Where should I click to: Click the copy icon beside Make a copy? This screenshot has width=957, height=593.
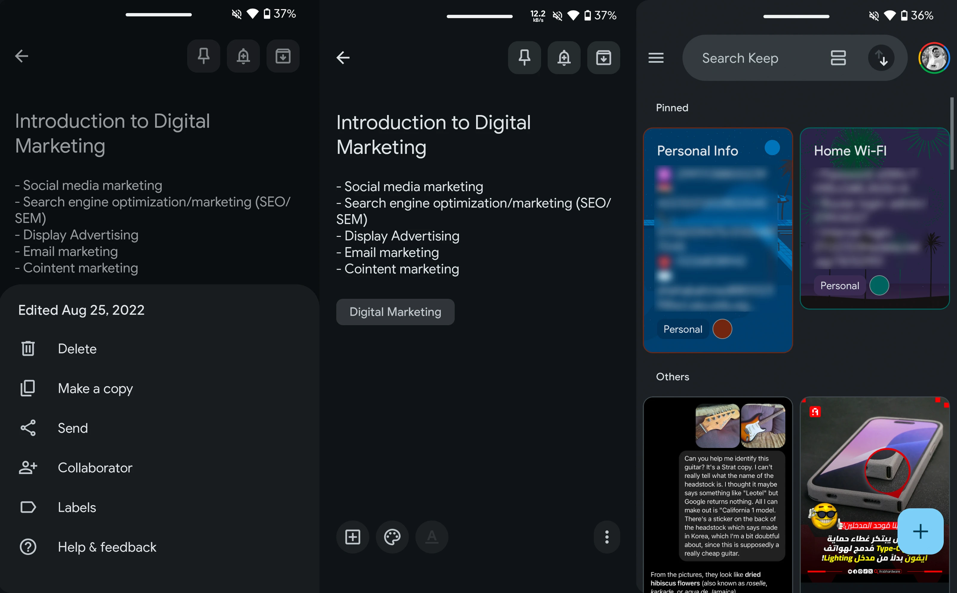pyautogui.click(x=28, y=388)
